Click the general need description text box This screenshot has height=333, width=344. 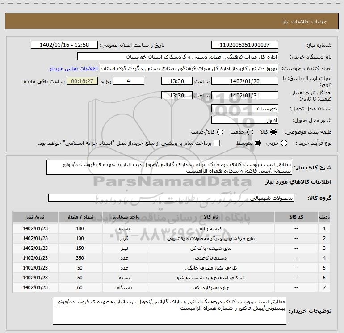pos(169,167)
